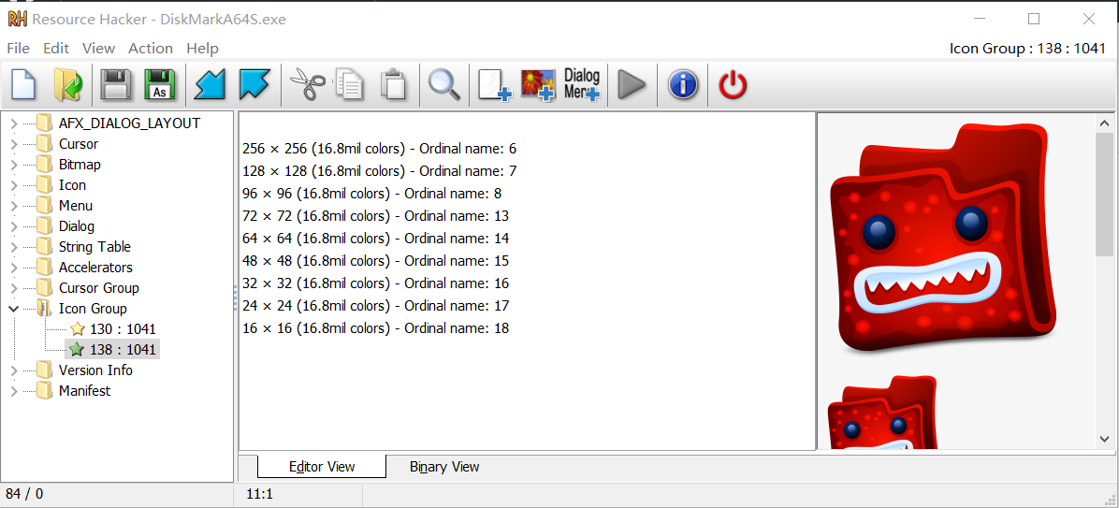Image resolution: width=1119 pixels, height=508 pixels.
Task: Click the '64 × 64' ordinal name 14 line
Action: 375,239
